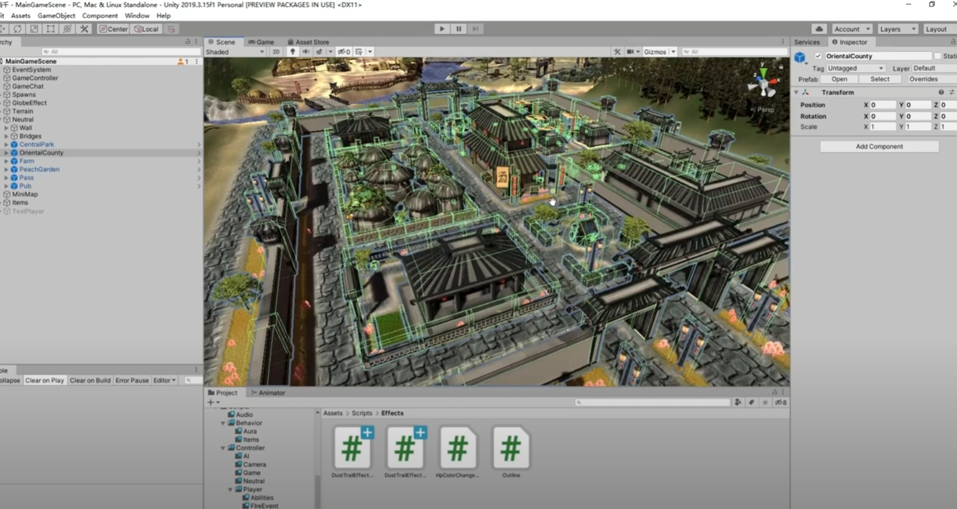Toggle handle rotation Local button
Viewport: 957px width, 509px height.
pos(146,29)
